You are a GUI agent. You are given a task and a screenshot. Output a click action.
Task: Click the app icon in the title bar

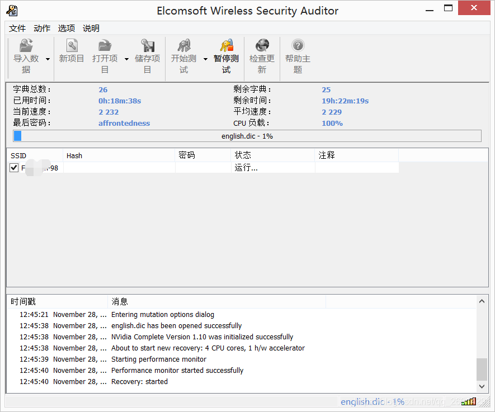pyautogui.click(x=12, y=11)
